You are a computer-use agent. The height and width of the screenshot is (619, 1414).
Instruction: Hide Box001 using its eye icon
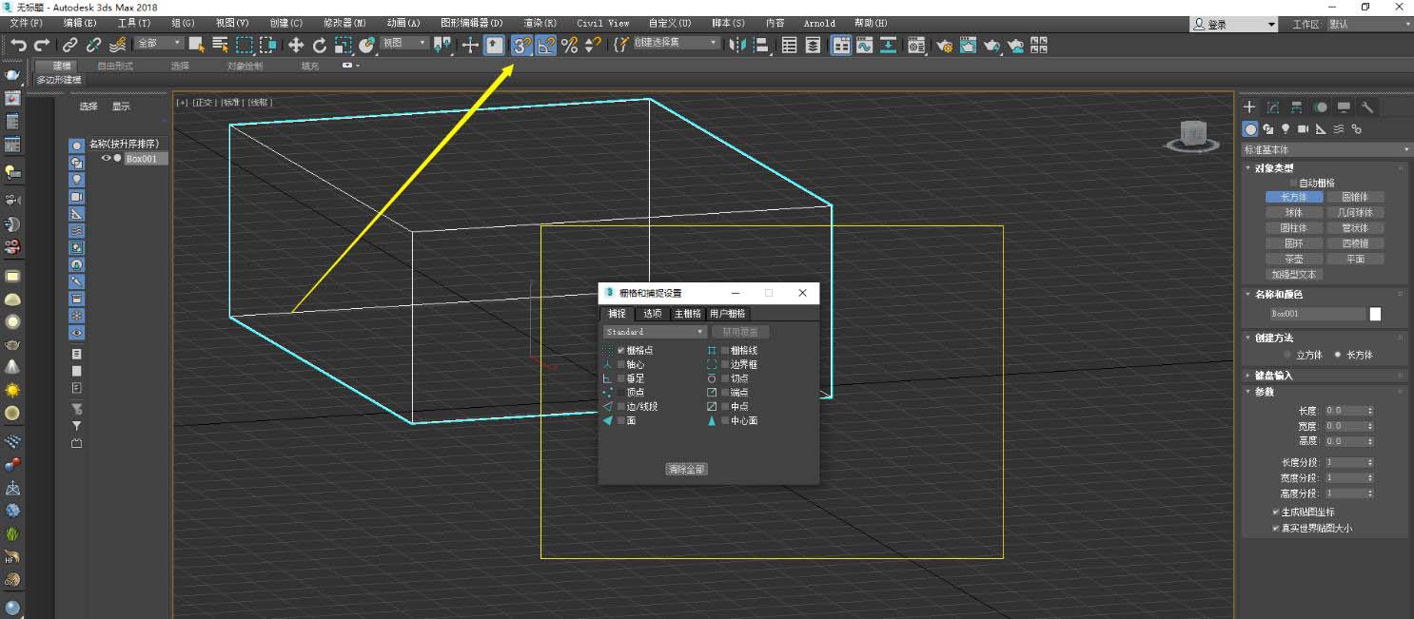click(107, 159)
